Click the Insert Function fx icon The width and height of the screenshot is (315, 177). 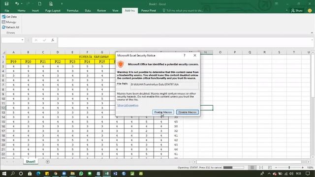[x=53, y=40]
